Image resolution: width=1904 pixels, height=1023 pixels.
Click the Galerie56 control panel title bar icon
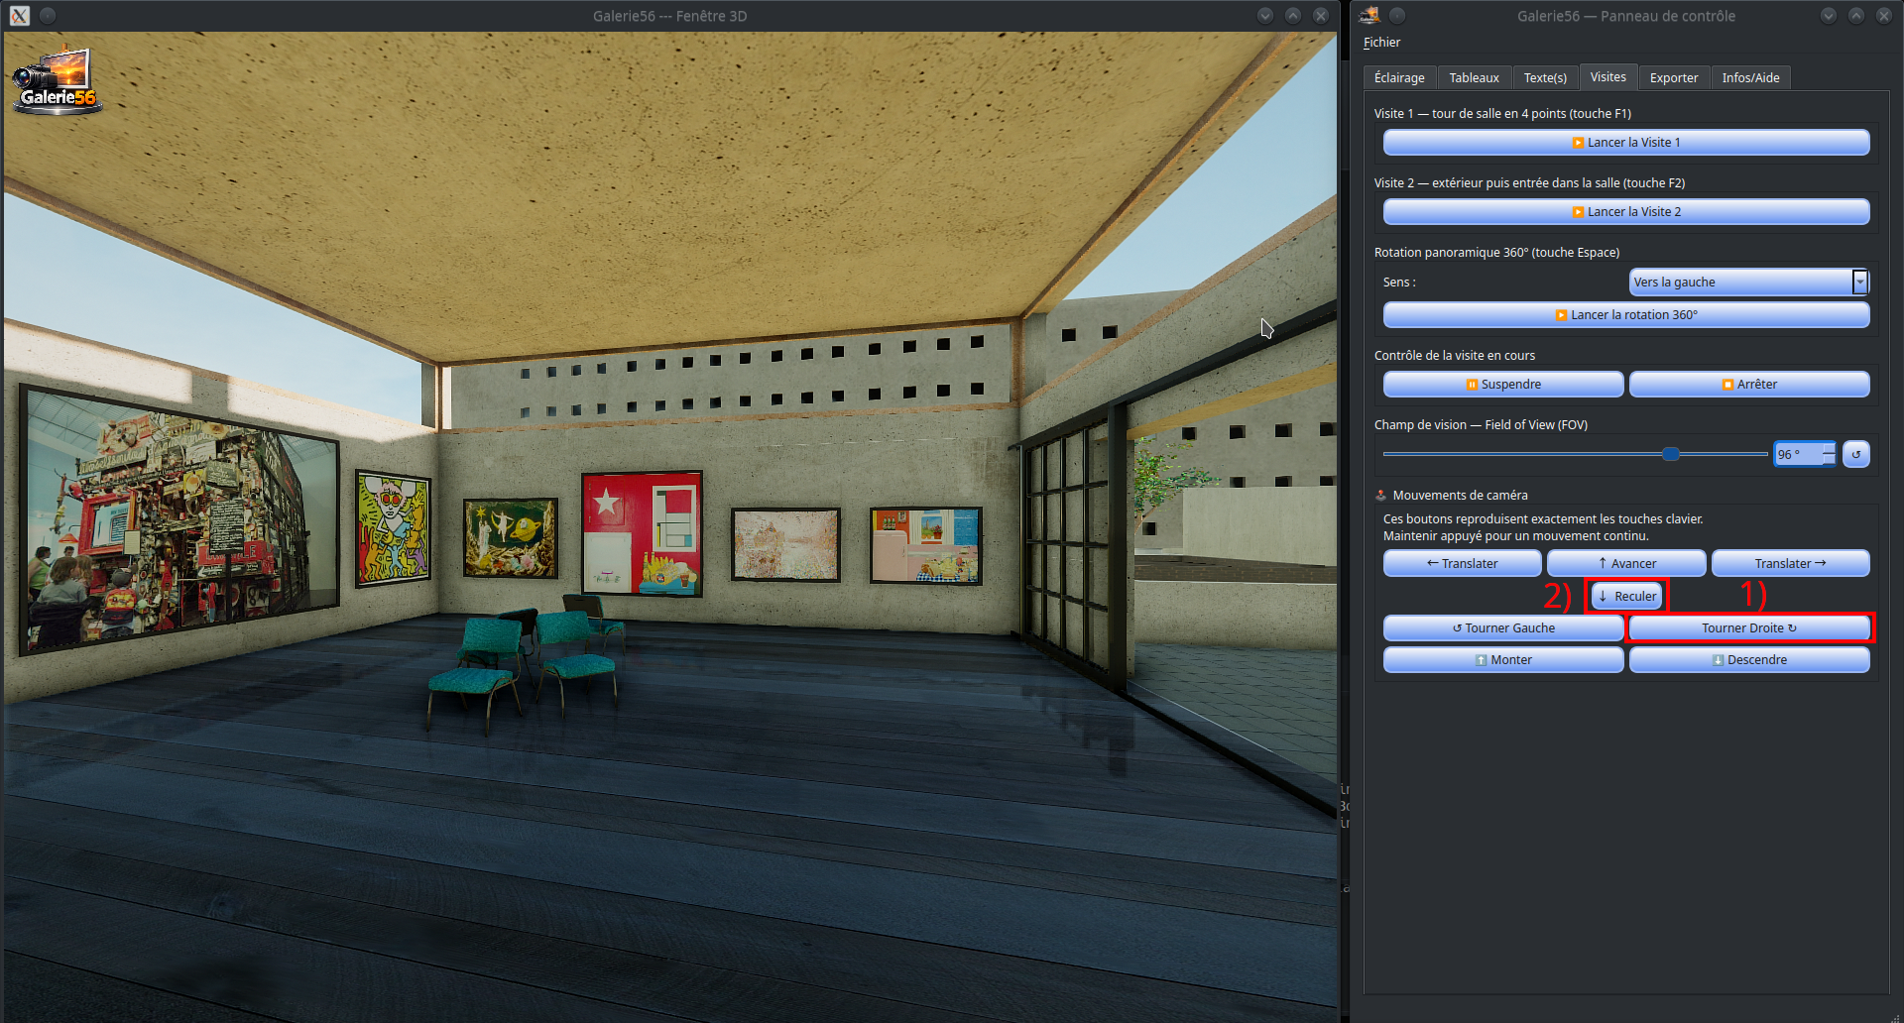[1369, 15]
